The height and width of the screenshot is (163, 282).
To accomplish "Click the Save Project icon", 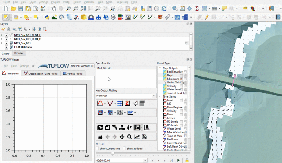I will coord(21,8).
